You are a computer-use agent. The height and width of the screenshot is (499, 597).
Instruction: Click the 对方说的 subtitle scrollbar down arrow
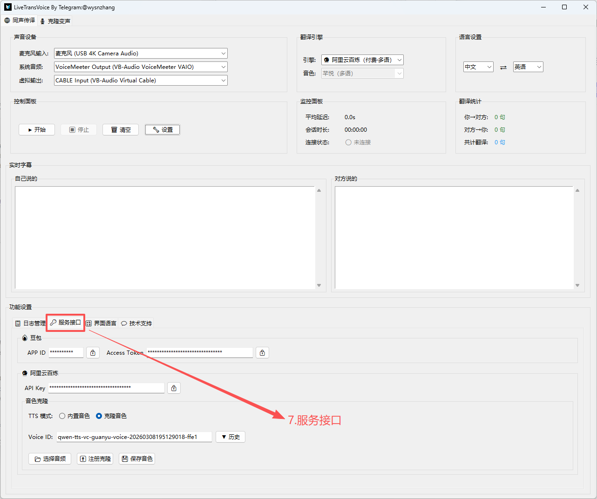click(577, 285)
